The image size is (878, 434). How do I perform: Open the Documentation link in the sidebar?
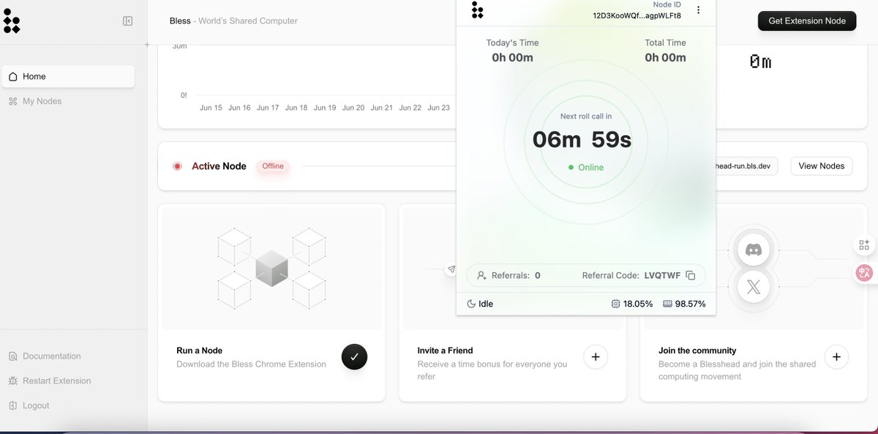(x=51, y=356)
